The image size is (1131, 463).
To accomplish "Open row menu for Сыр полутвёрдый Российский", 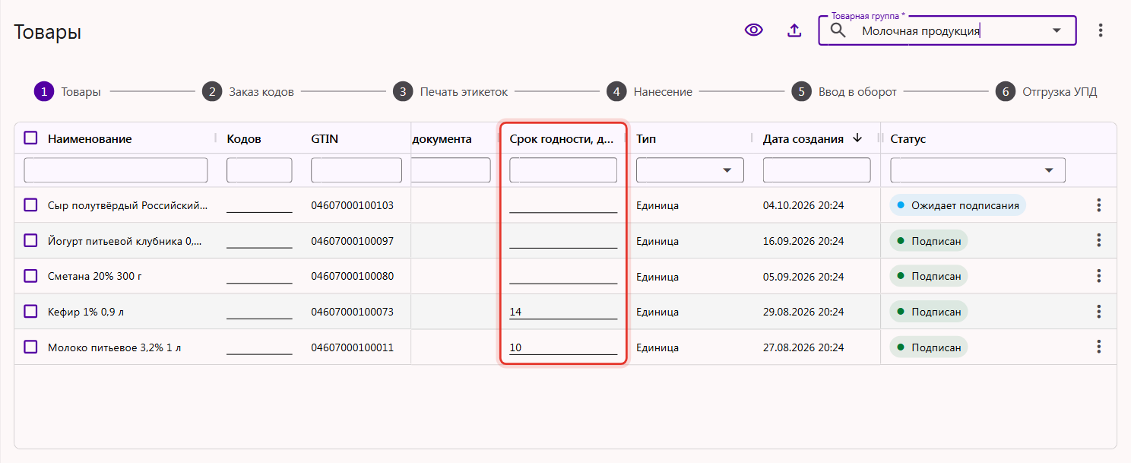I will coord(1098,205).
